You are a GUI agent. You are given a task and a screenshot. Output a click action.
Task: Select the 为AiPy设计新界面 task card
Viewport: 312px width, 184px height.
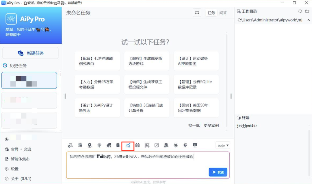click(97, 108)
